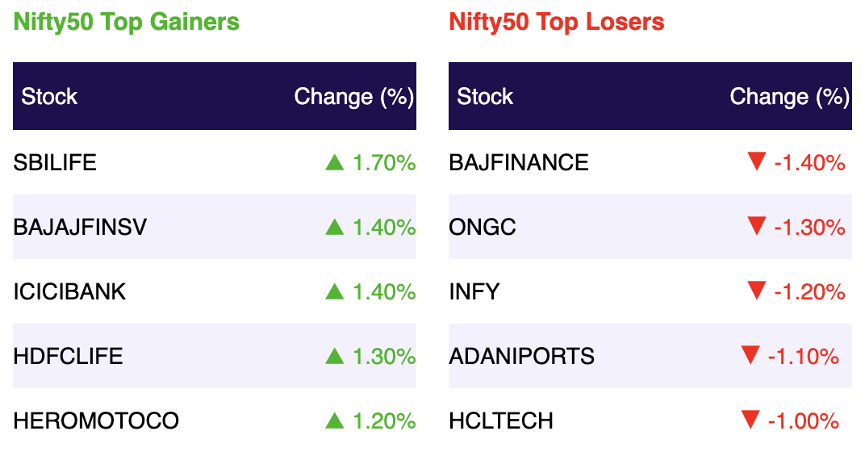Open the BAJFINANCE stock entry
Viewport: 865px width, 452px height.
(519, 163)
